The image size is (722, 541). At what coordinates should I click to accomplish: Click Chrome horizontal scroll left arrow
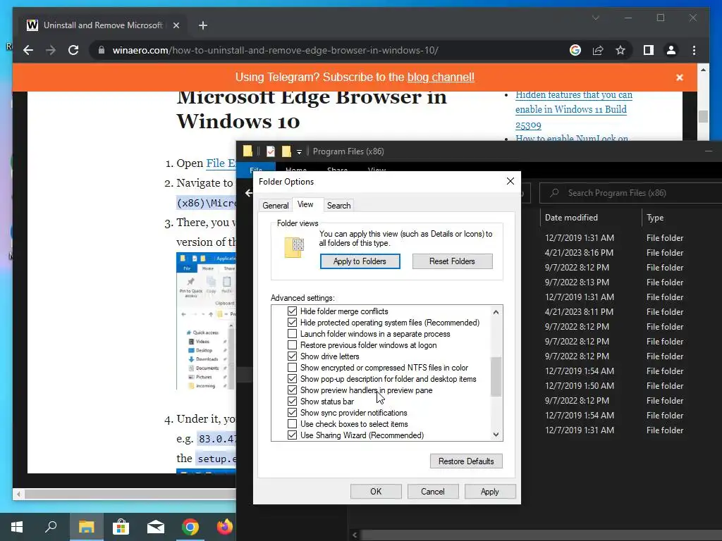point(18,495)
